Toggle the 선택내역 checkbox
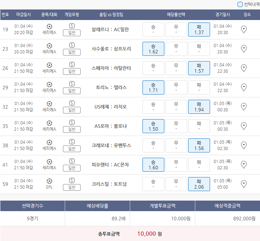 coord(240,5)
